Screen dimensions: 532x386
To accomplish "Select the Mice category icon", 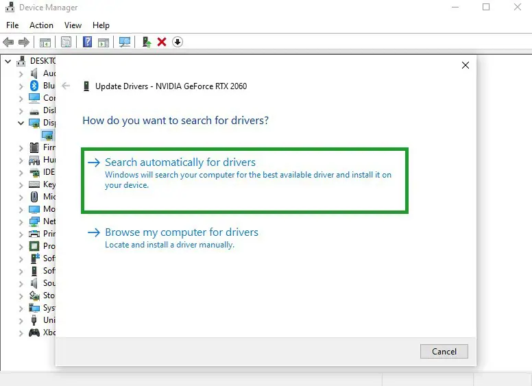I will (x=34, y=197).
